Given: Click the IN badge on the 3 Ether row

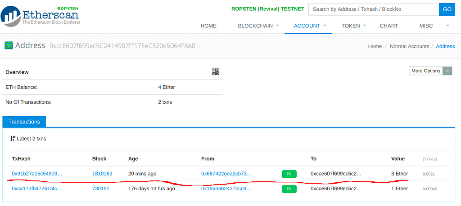Looking at the screenshot, I should click(x=289, y=174).
